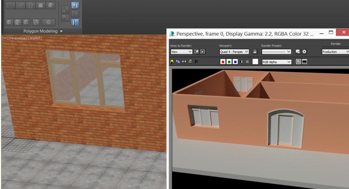
Task: Open Render Setup dialog icon
Action: [298, 52]
